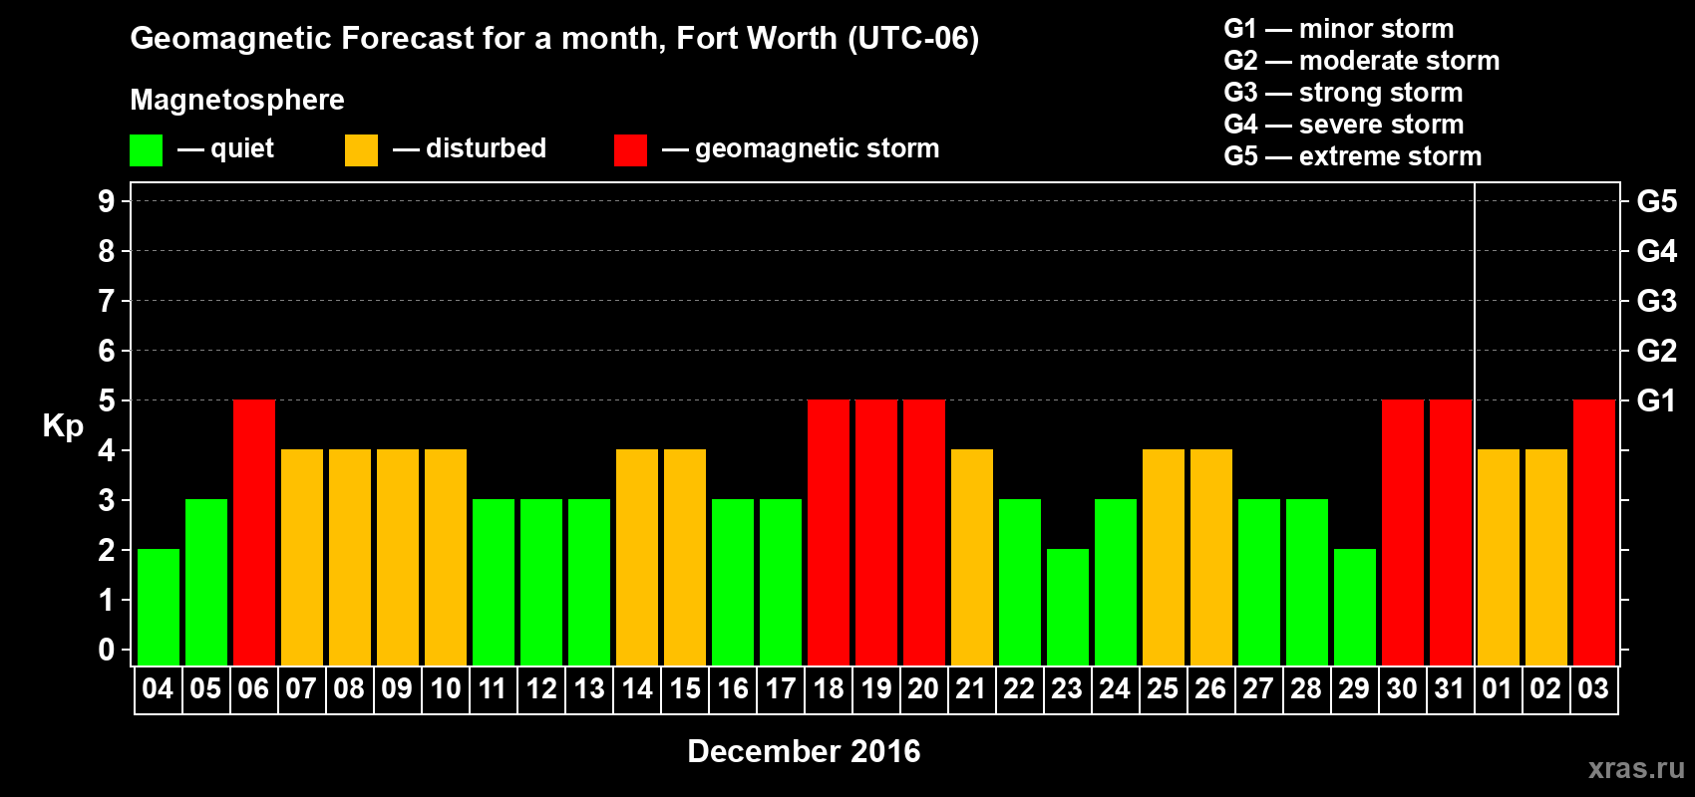Click the '— disturbed' legend text

click(470, 148)
